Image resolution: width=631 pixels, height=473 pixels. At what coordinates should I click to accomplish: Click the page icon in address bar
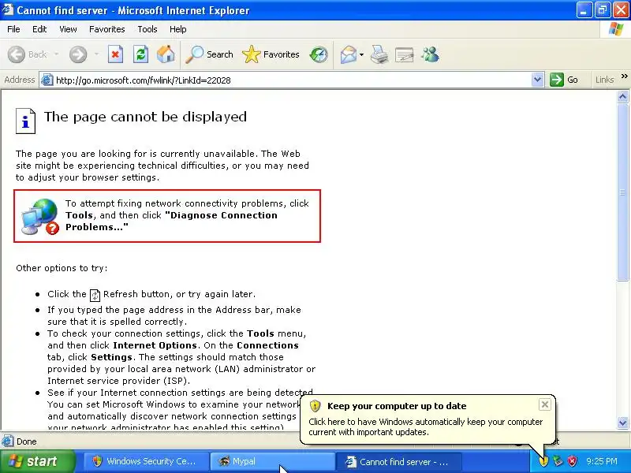pos(47,80)
